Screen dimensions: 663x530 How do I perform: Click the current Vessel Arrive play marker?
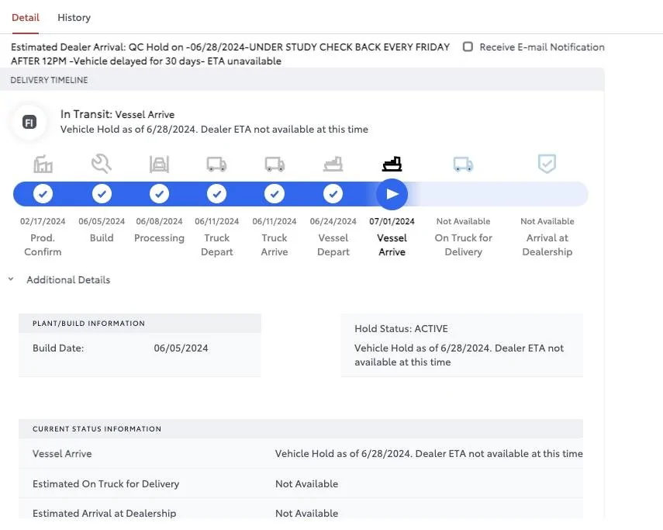(392, 194)
